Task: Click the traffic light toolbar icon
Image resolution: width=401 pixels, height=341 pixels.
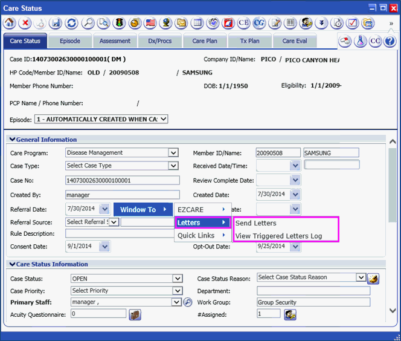Action: (x=120, y=23)
